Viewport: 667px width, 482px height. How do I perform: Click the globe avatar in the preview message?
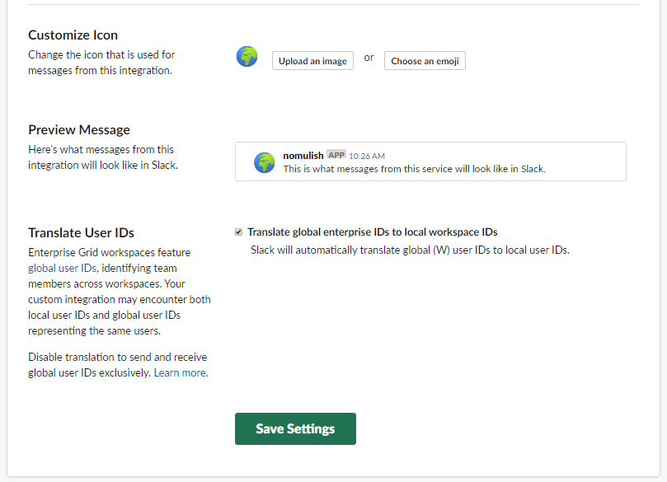point(264,162)
